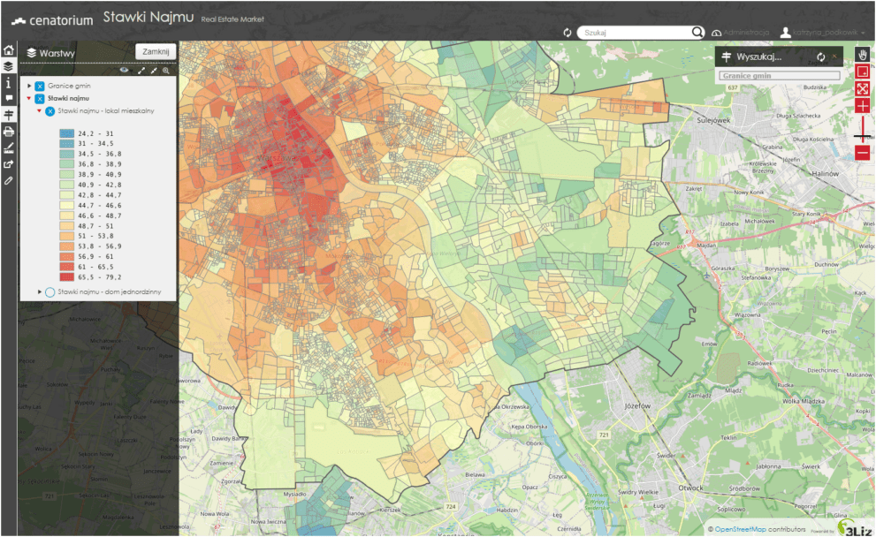
Task: Open the information panel icon in sidebar
Action: point(9,82)
